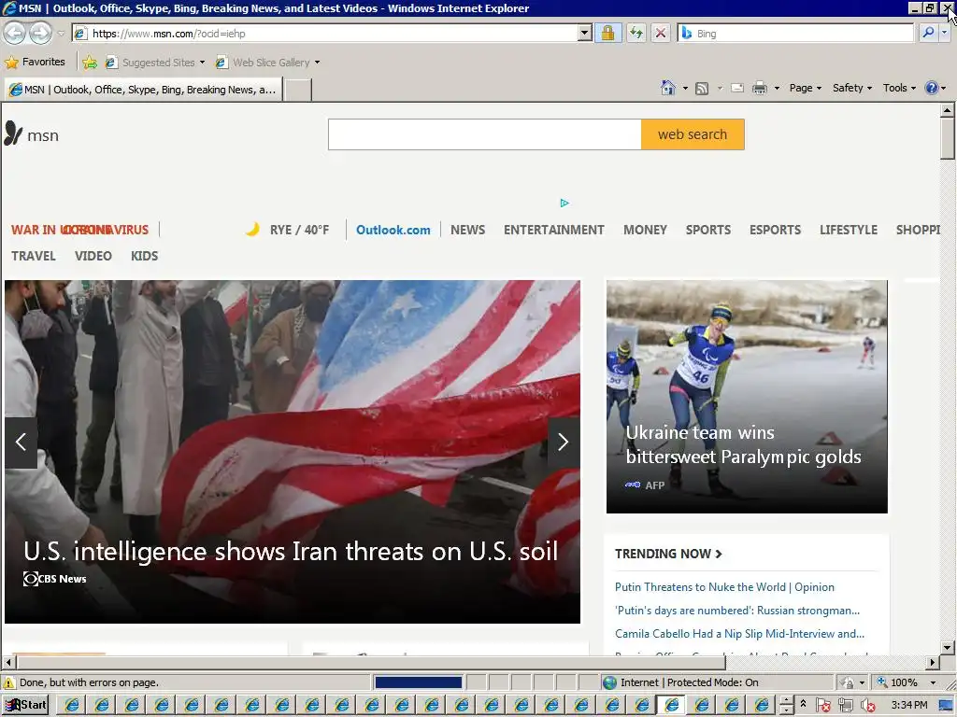Open the Iran threats headline story
957x717 pixels.
tap(291, 552)
